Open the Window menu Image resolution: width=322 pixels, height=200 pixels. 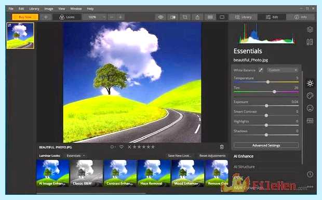76,9
